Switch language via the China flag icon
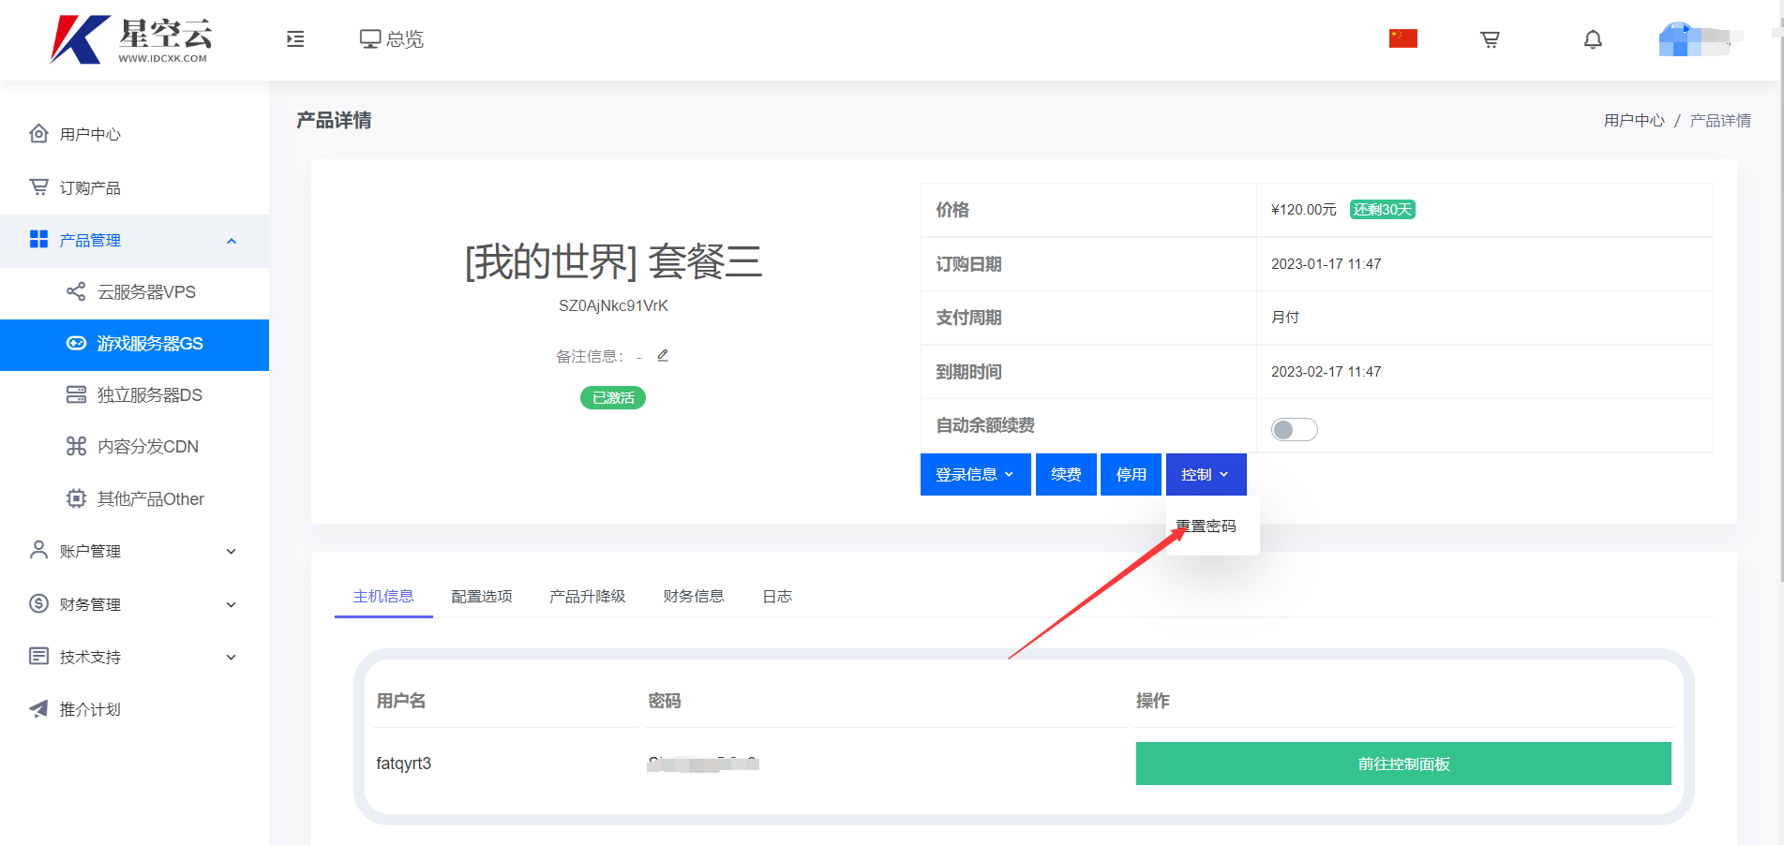The image size is (1784, 845). (x=1403, y=38)
